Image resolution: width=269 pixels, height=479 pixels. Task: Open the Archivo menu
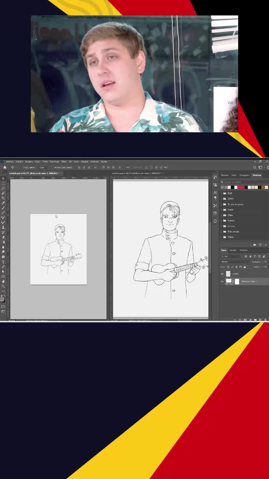coord(10,161)
